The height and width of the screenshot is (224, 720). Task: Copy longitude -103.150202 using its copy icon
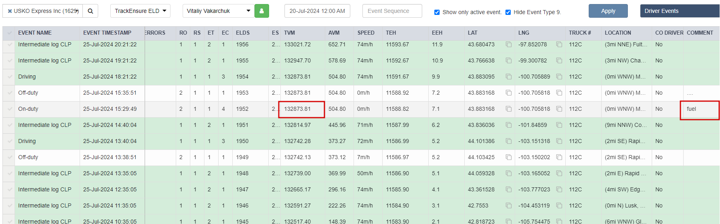click(559, 157)
